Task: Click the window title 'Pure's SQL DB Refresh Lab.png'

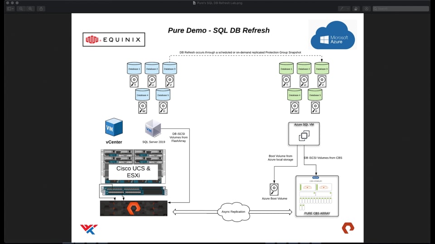Action: (x=219, y=3)
